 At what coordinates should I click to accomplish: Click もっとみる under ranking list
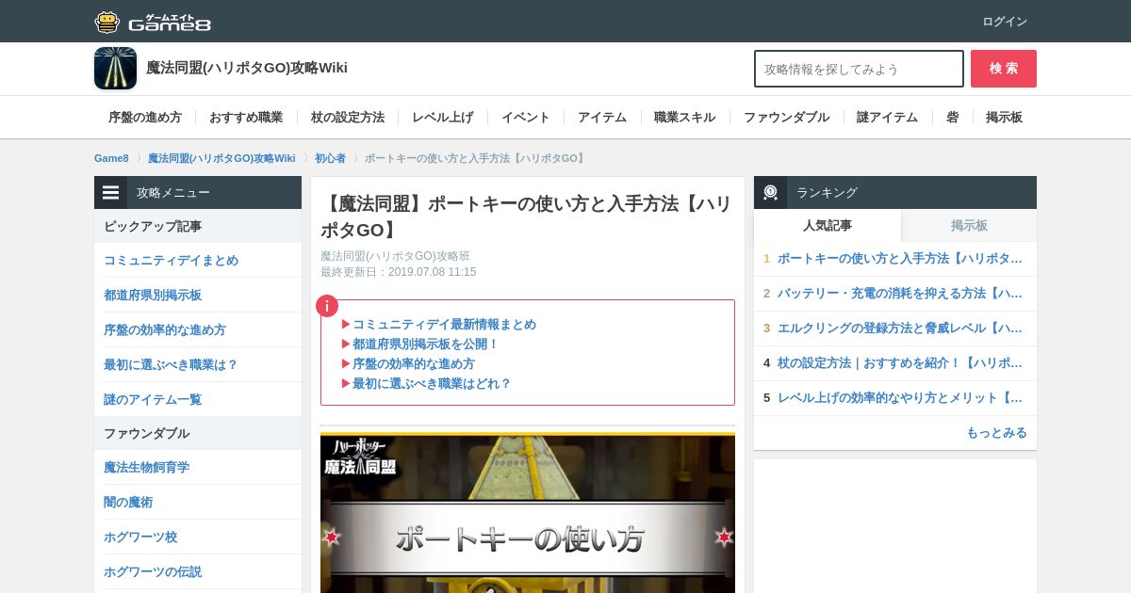point(996,433)
